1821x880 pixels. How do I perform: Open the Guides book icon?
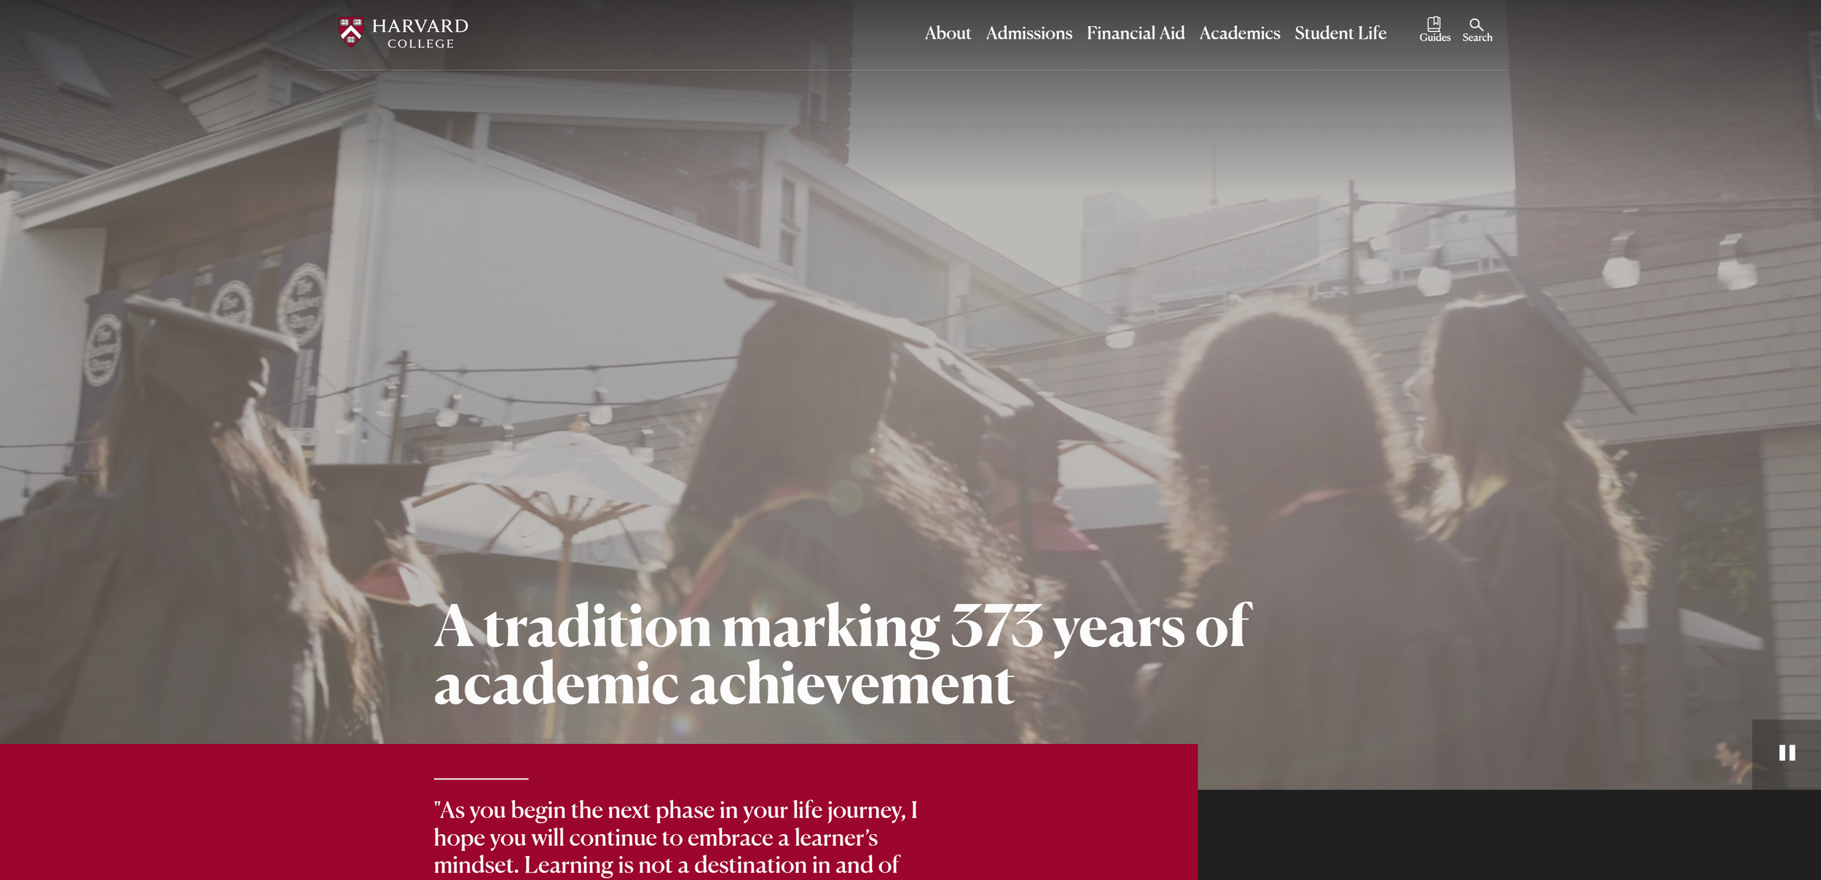[1433, 23]
